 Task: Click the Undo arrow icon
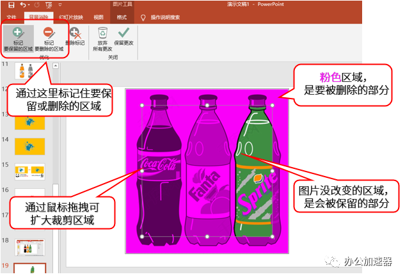(23, 4)
